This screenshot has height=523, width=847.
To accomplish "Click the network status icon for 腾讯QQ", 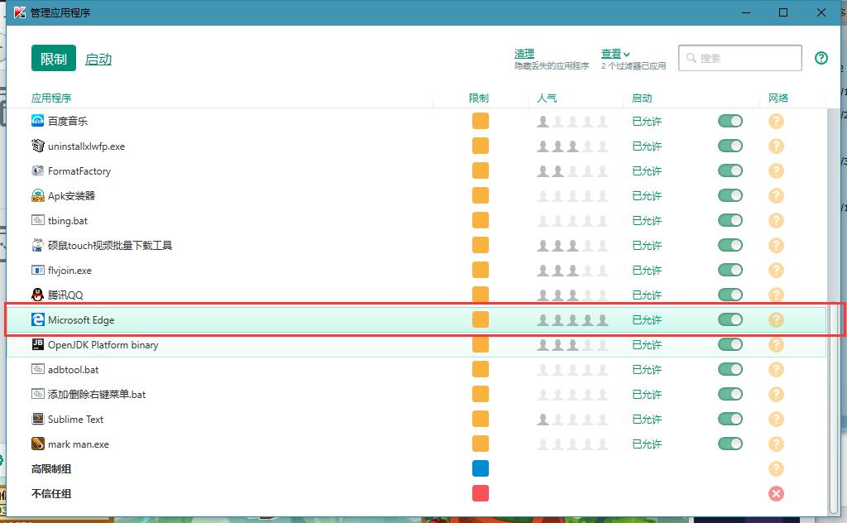I will 776,295.
